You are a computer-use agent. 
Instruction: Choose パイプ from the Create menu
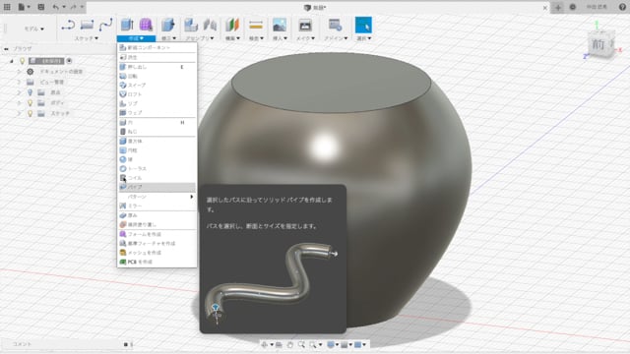pos(157,187)
